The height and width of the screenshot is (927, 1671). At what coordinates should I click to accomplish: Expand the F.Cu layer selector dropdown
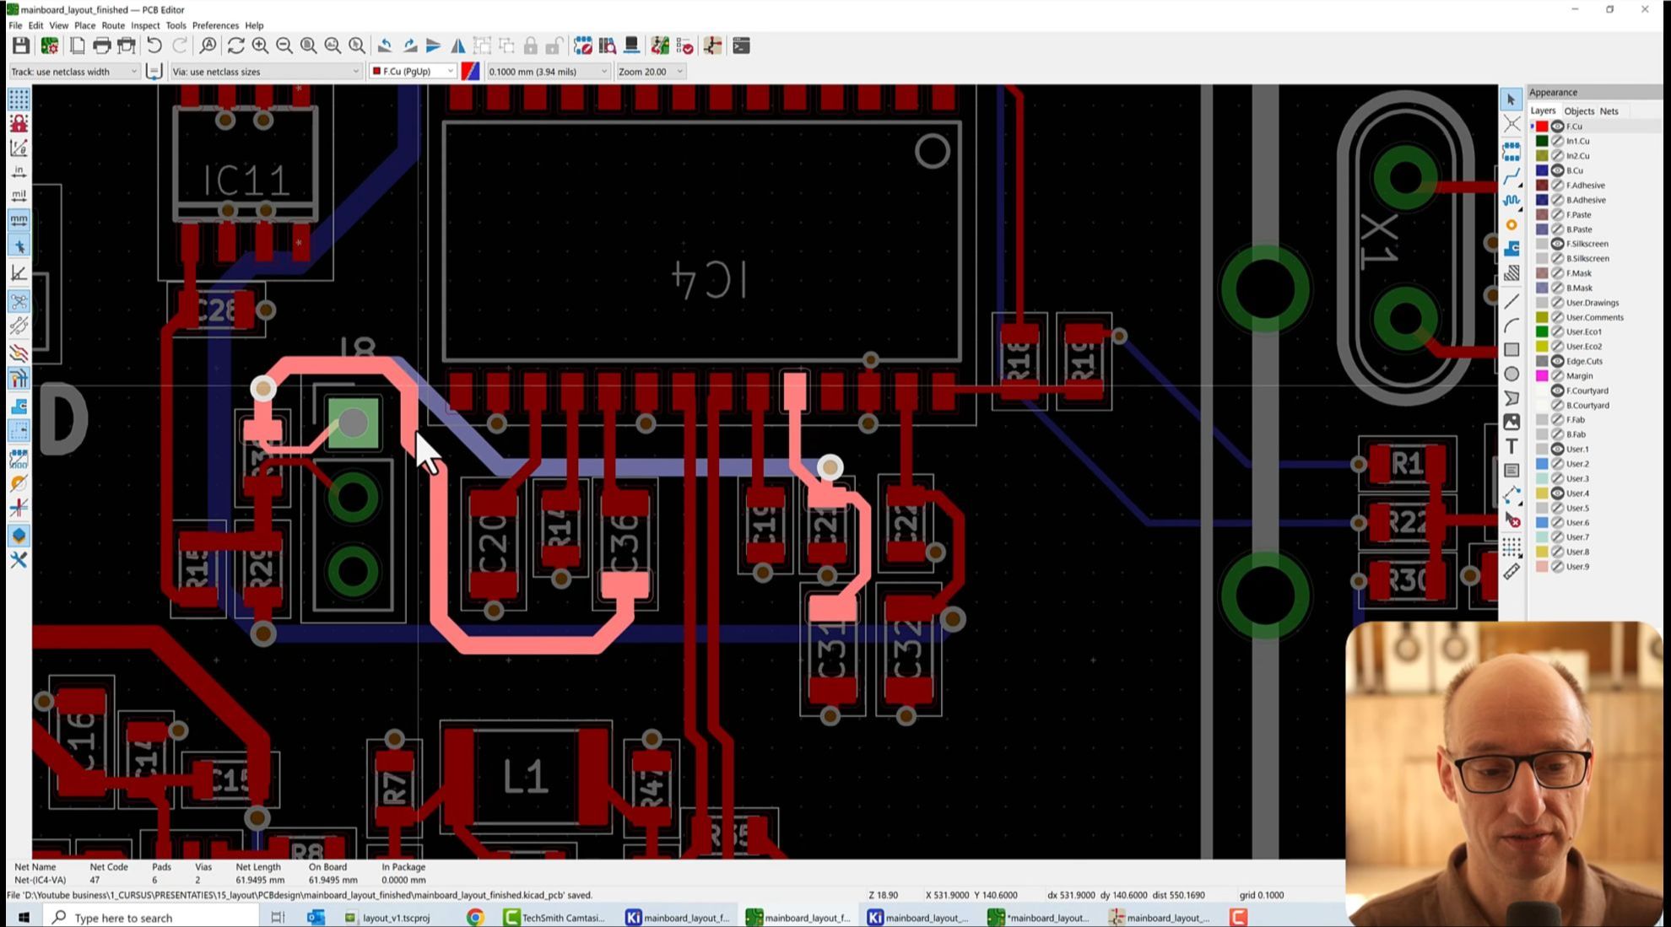point(414,72)
